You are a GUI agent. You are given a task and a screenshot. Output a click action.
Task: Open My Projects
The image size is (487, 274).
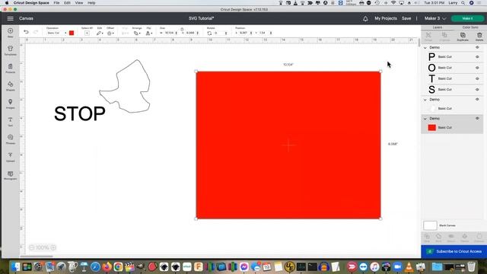[x=386, y=18]
